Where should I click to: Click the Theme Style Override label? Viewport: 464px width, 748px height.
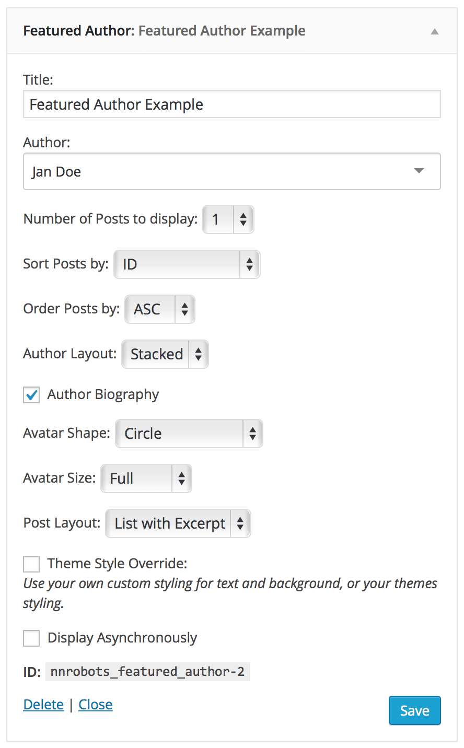[117, 564]
